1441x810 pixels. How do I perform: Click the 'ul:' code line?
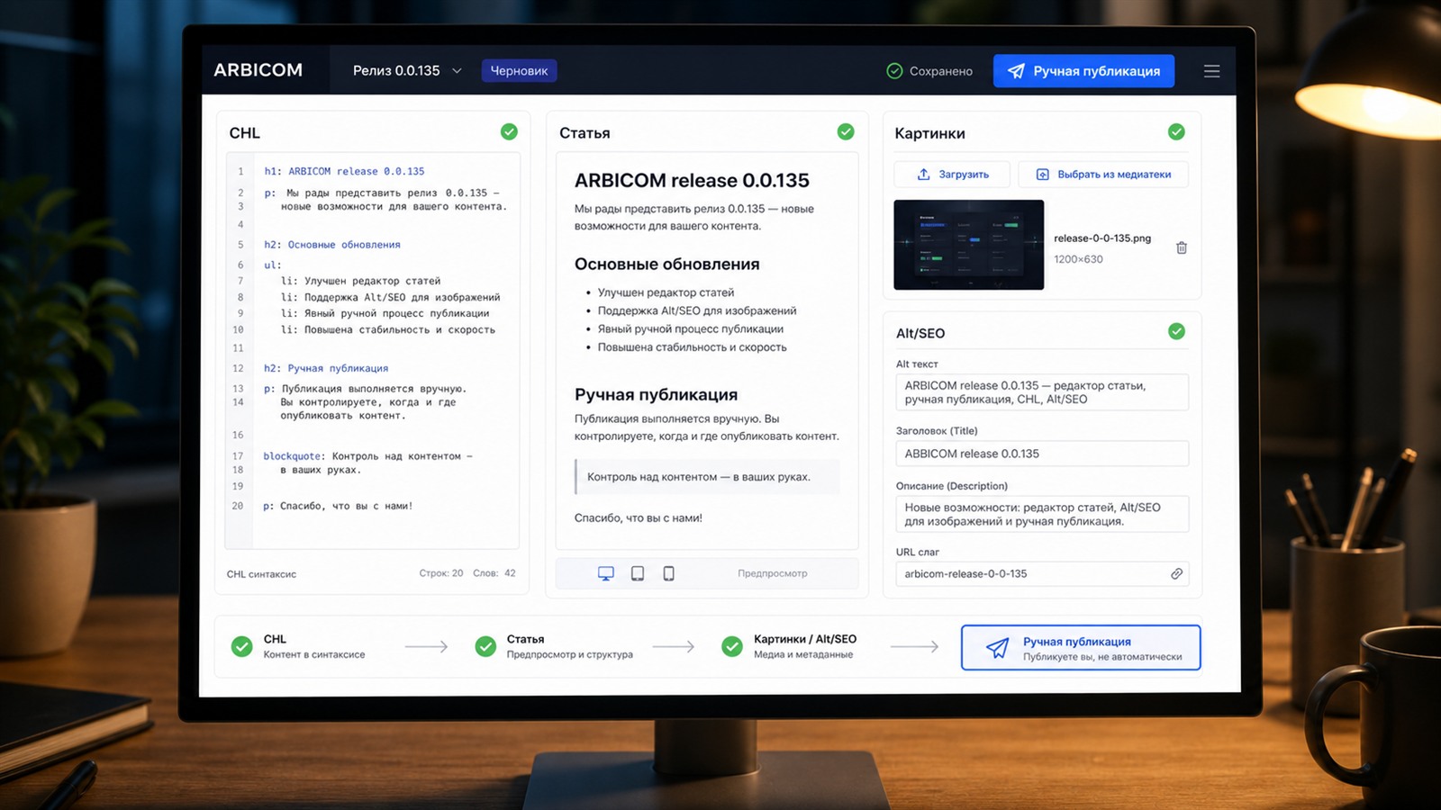coord(273,265)
